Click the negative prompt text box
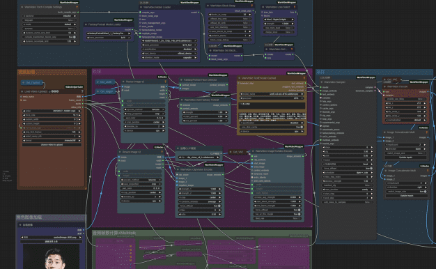 [x=272, y=116]
